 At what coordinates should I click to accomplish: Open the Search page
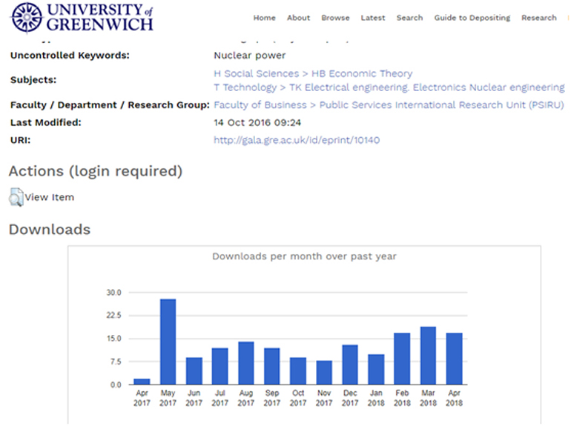pos(409,18)
